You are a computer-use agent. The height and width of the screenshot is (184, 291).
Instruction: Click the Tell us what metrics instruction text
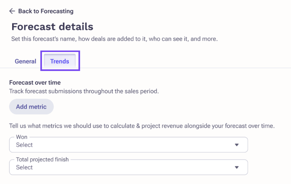tap(142, 126)
